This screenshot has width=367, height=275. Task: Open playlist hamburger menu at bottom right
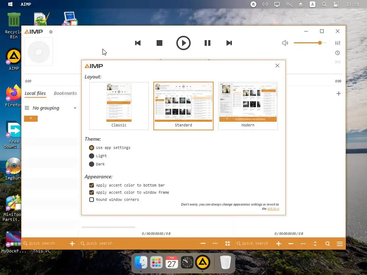340,244
